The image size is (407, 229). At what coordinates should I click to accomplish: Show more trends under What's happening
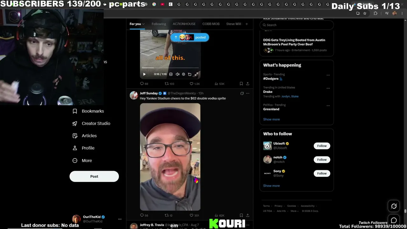coord(272,119)
